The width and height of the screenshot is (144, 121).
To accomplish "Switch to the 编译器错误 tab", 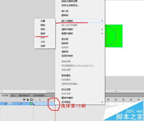I will tap(24, 96).
